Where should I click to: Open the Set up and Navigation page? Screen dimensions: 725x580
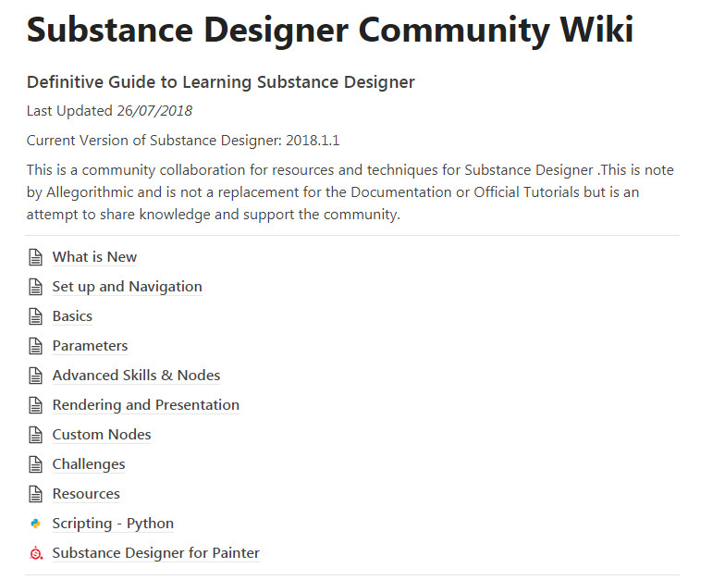click(128, 287)
